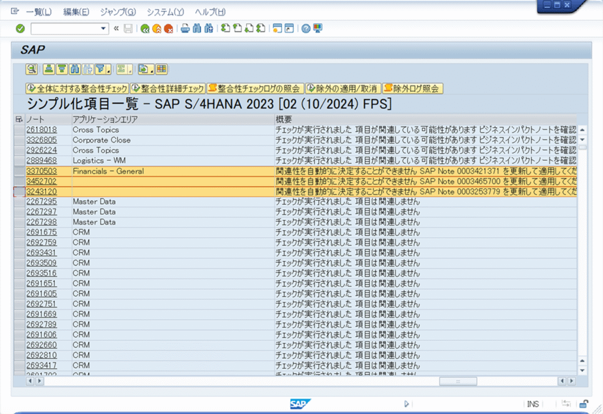Click the Customize Local Layout monitor icon

(x=317, y=28)
